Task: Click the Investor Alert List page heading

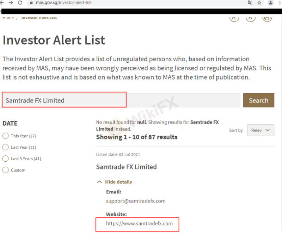Action: coord(54,40)
